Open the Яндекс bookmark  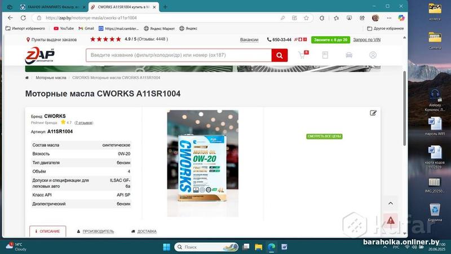(188, 29)
